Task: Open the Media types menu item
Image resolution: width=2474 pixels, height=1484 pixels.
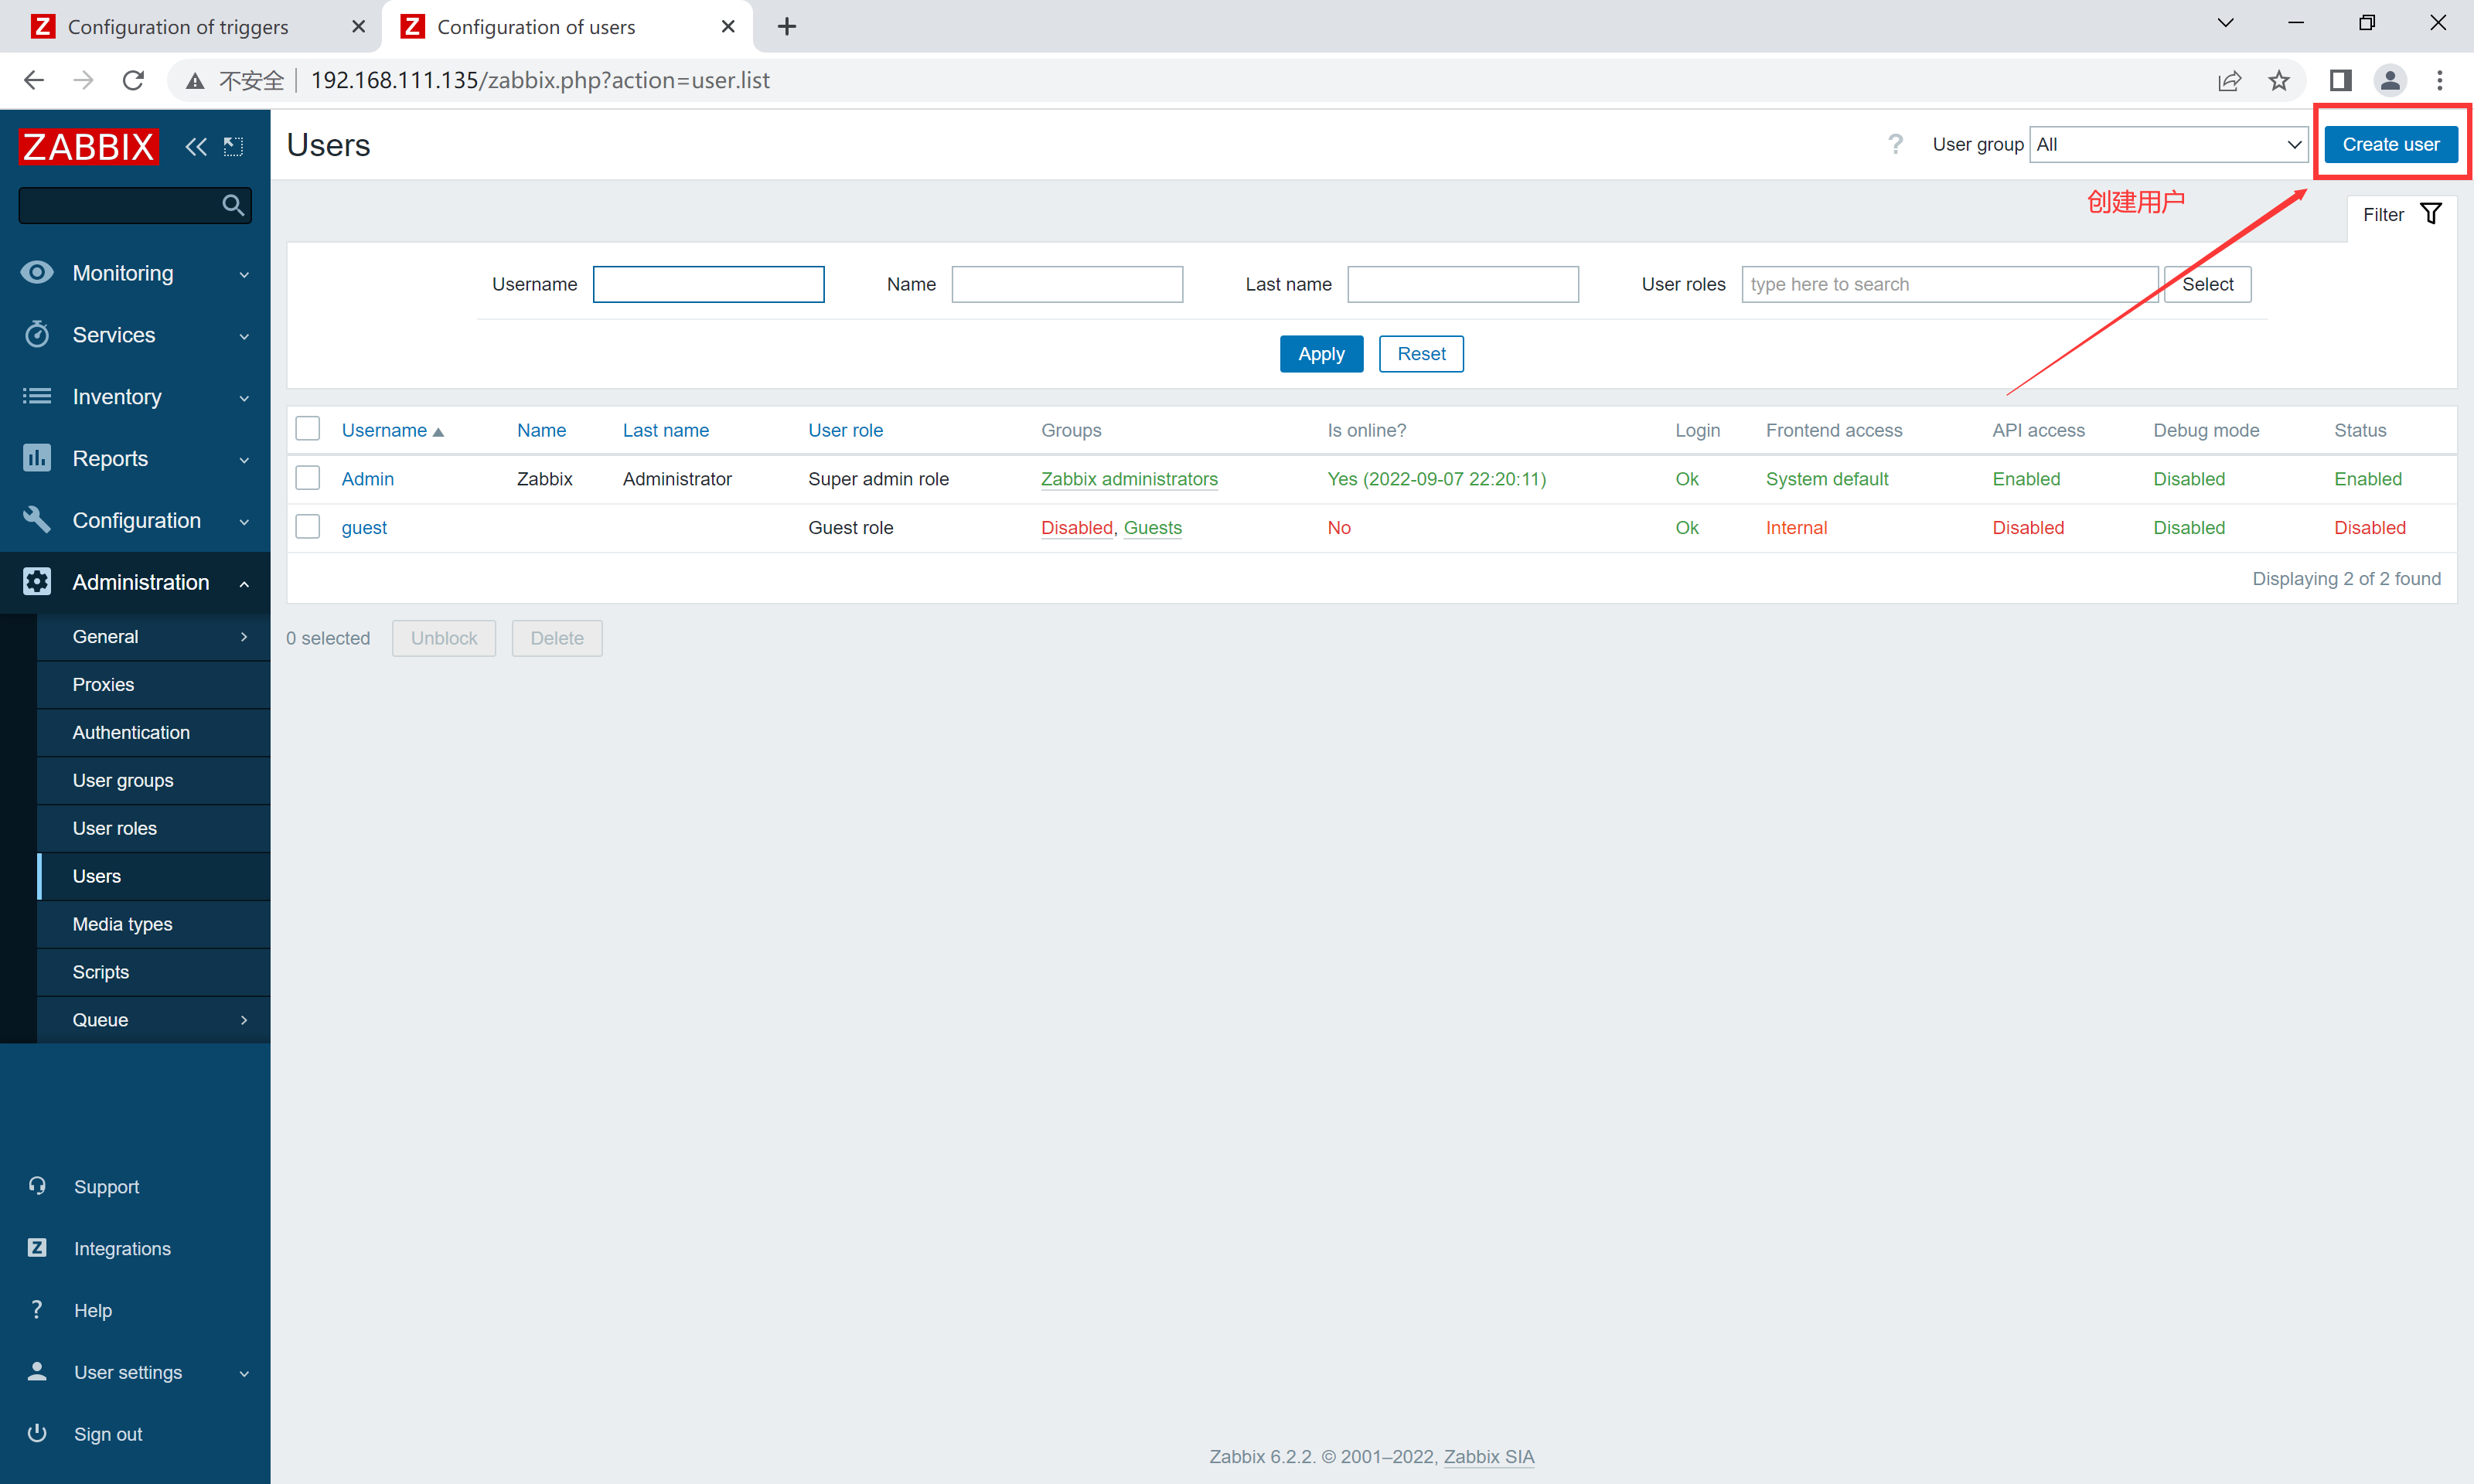Action: coord(153,925)
